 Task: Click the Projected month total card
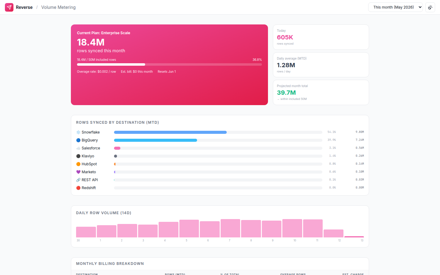click(321, 93)
